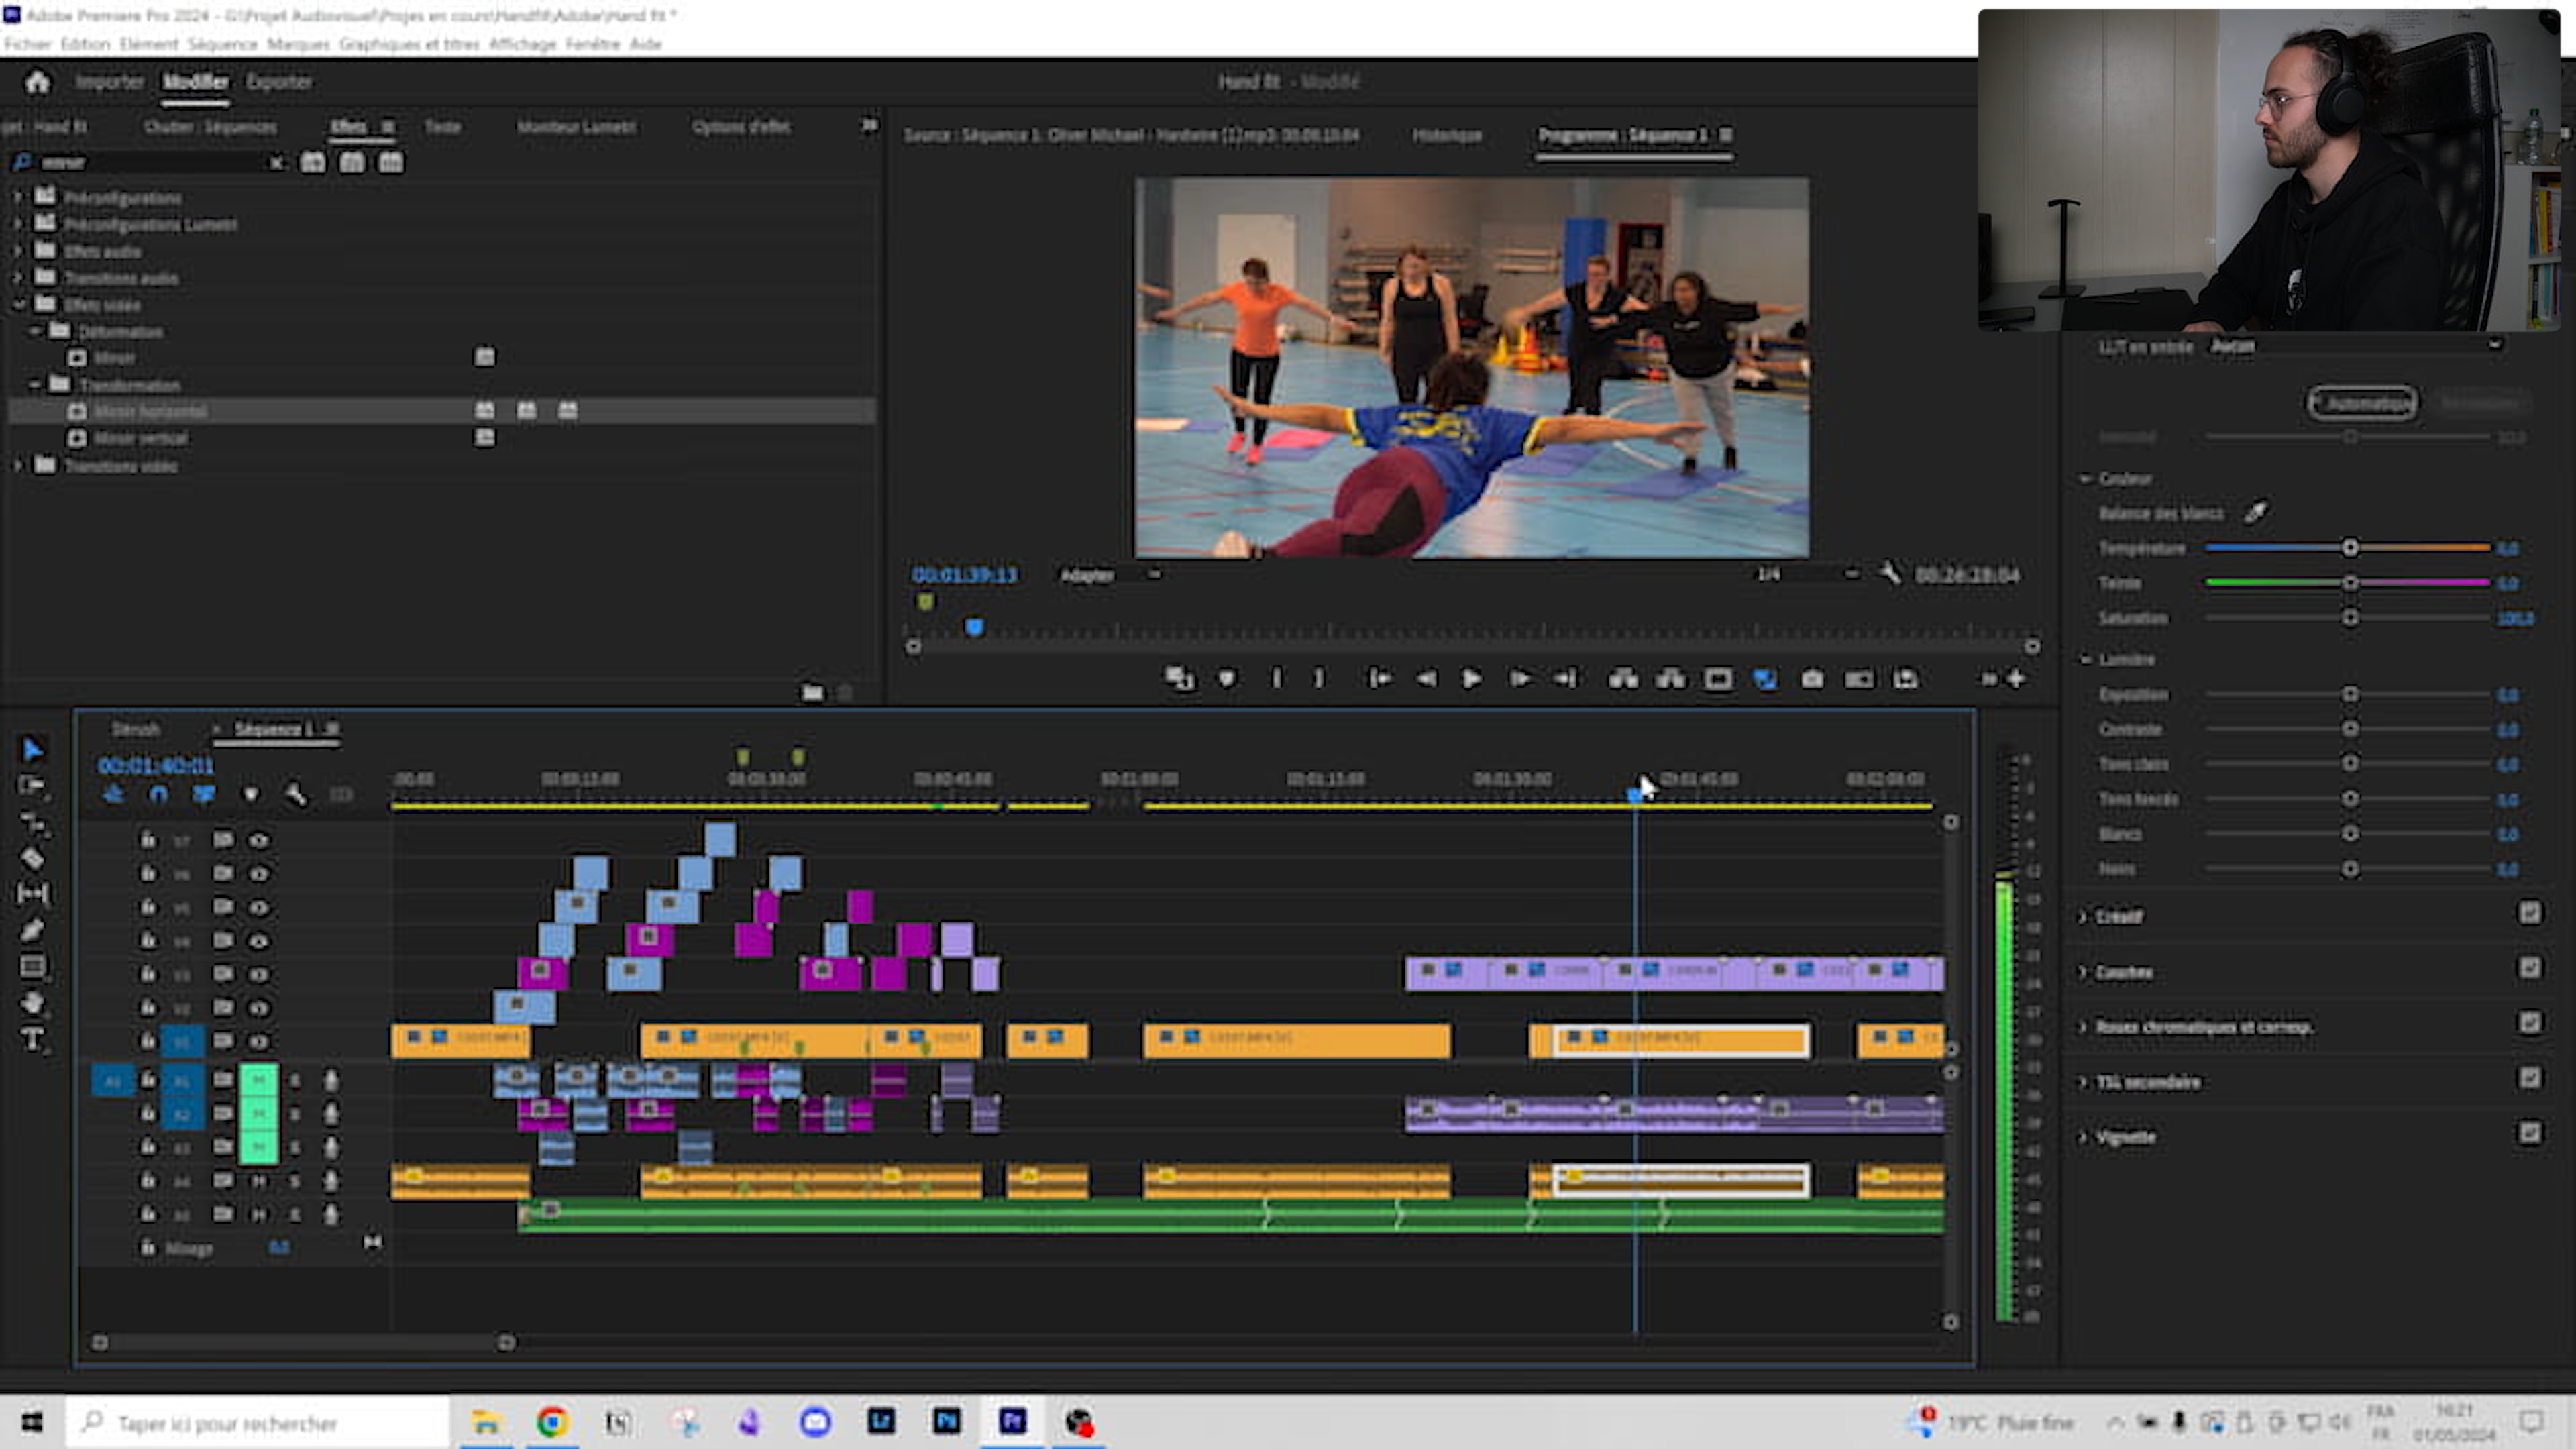
Task: Click the white balance eyedropper
Action: tap(2255, 513)
